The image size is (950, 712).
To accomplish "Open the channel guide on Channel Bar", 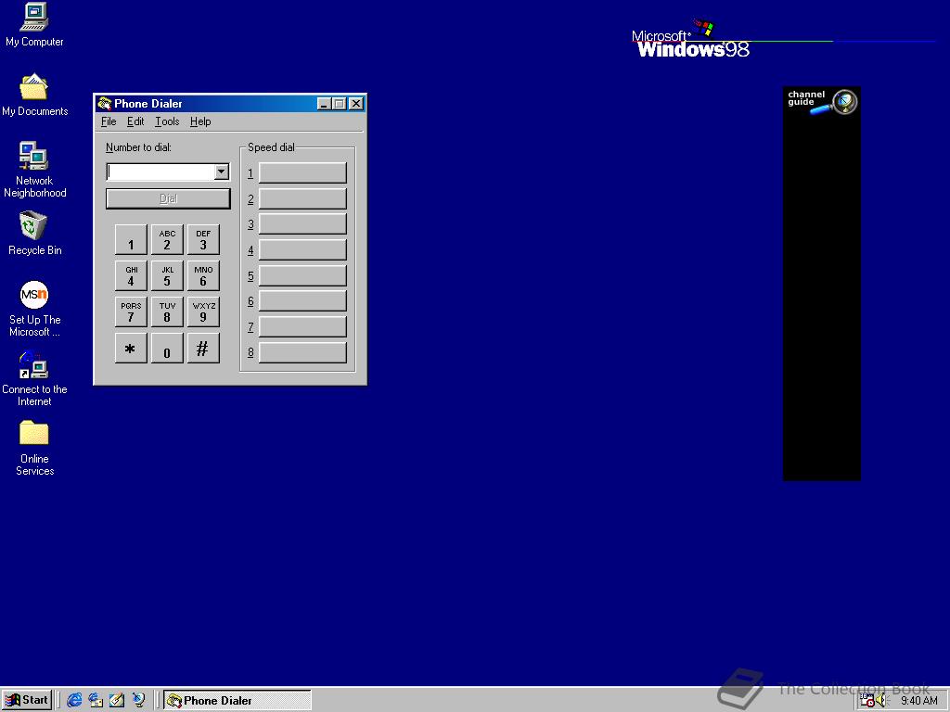I will [822, 101].
